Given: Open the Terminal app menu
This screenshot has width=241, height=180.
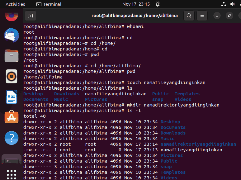Looking at the screenshot, I should (49, 4).
